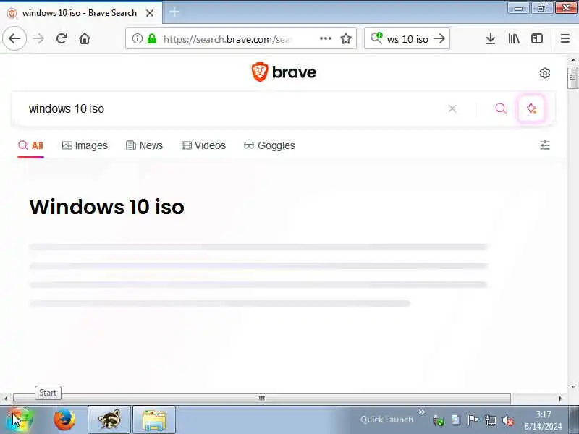
Task: Toggle the sidebar view
Action: tap(537, 38)
